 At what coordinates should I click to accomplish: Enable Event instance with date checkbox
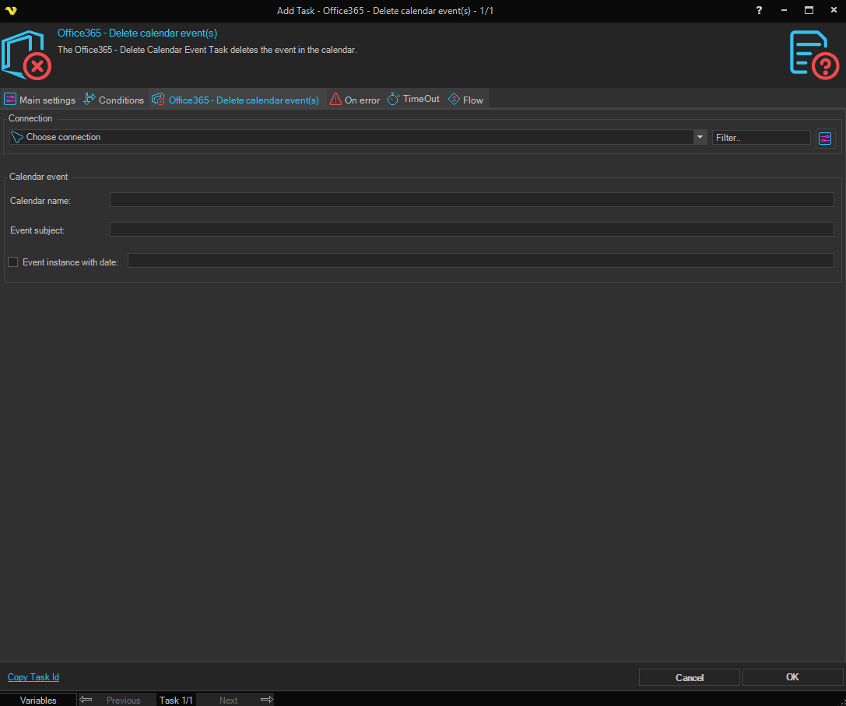pyautogui.click(x=12, y=262)
